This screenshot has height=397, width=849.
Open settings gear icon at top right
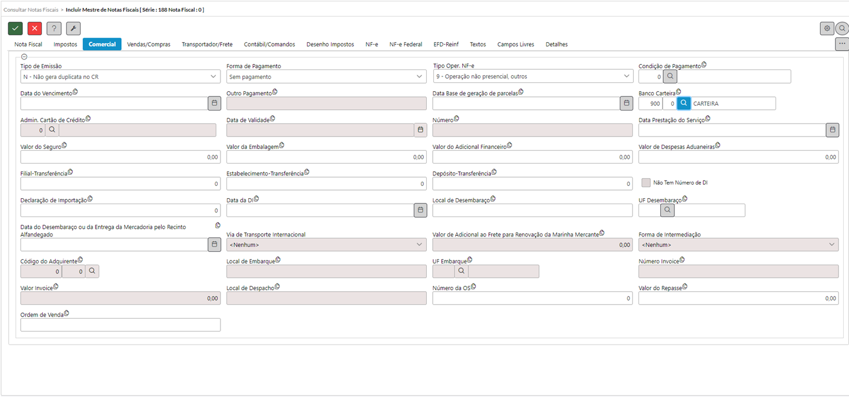point(827,28)
